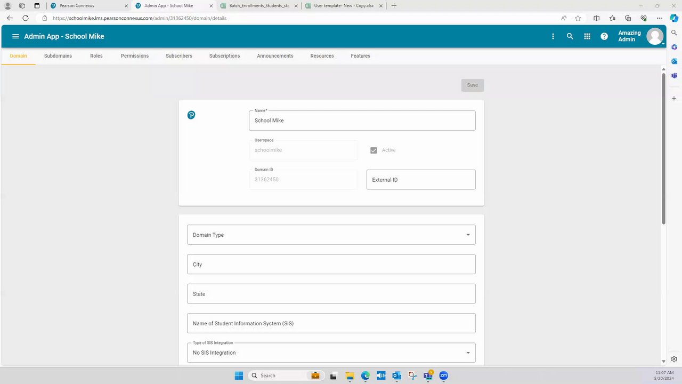Open a new browser tab with plus

click(x=394, y=5)
